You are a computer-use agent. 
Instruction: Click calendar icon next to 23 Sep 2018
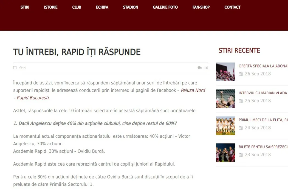241,155
